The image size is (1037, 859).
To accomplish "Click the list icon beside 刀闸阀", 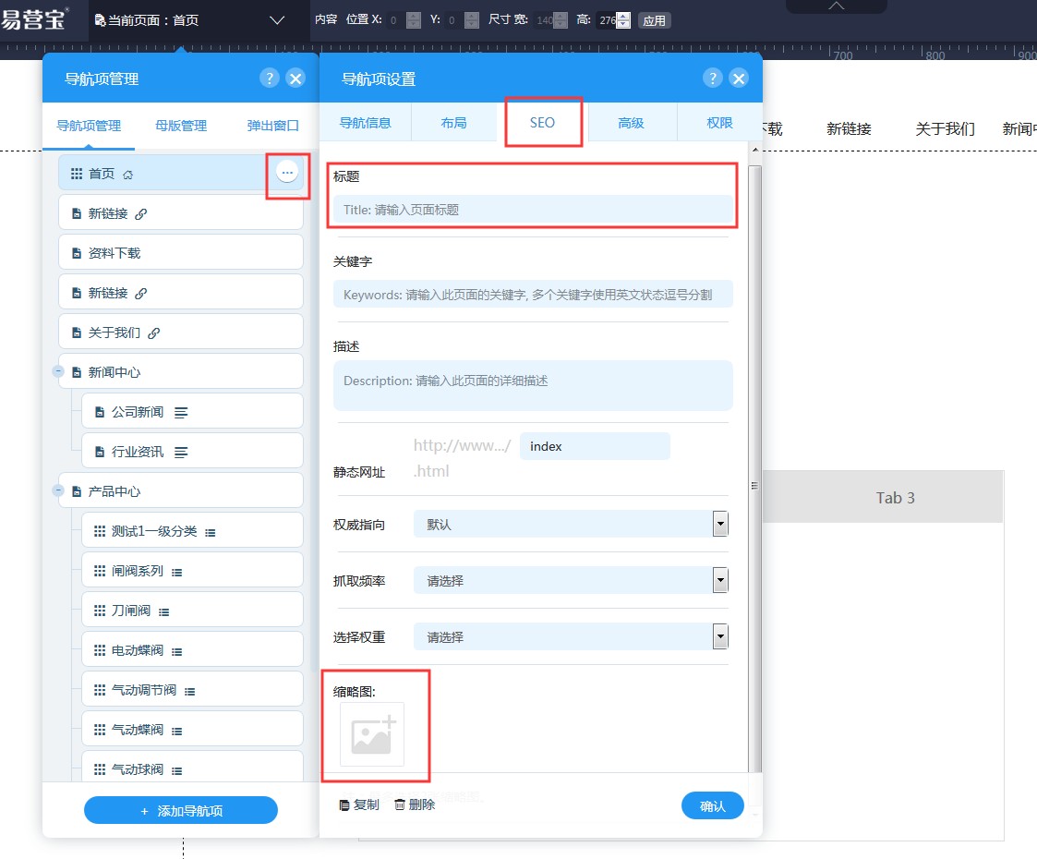I will point(164,611).
